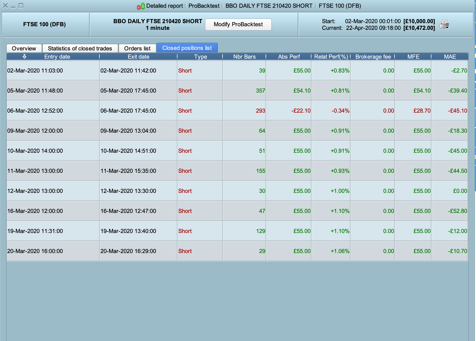Screen dimensions: 476x341
Task: Click the Nbr Bars value 155
Action: 261,171
